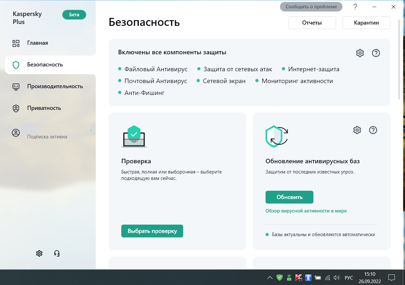Click the volume speaker tray icon
The width and height of the screenshot is (405, 285).
coord(337,277)
